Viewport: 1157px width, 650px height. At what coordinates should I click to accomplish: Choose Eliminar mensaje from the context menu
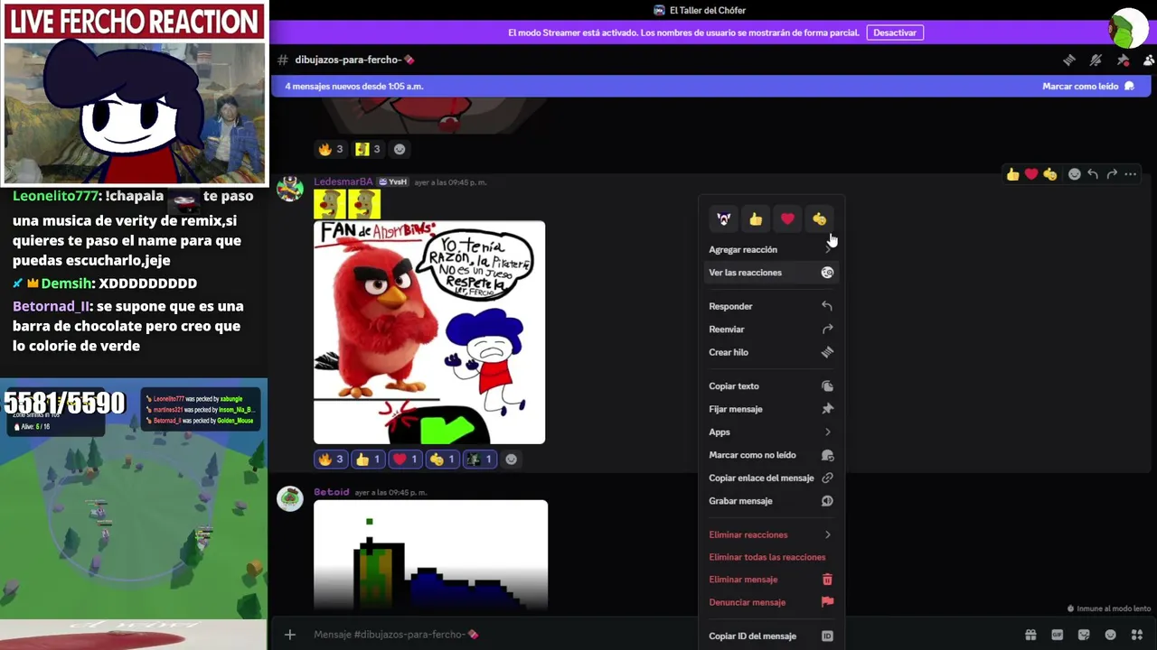pos(770,580)
